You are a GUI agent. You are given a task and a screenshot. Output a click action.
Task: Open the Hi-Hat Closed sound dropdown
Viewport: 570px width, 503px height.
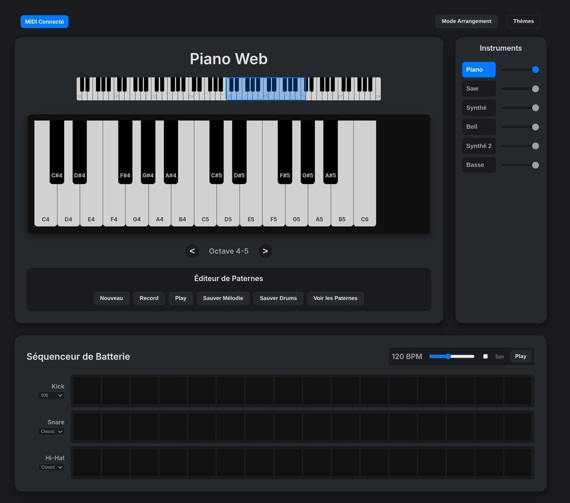tap(51, 467)
